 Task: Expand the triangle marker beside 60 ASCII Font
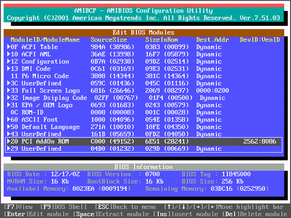(9, 120)
